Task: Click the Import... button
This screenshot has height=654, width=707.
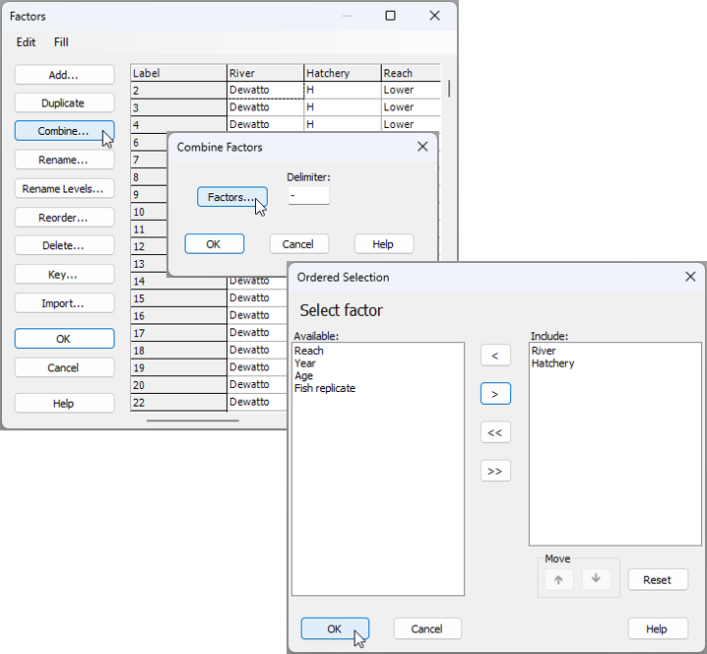Action: 64,303
